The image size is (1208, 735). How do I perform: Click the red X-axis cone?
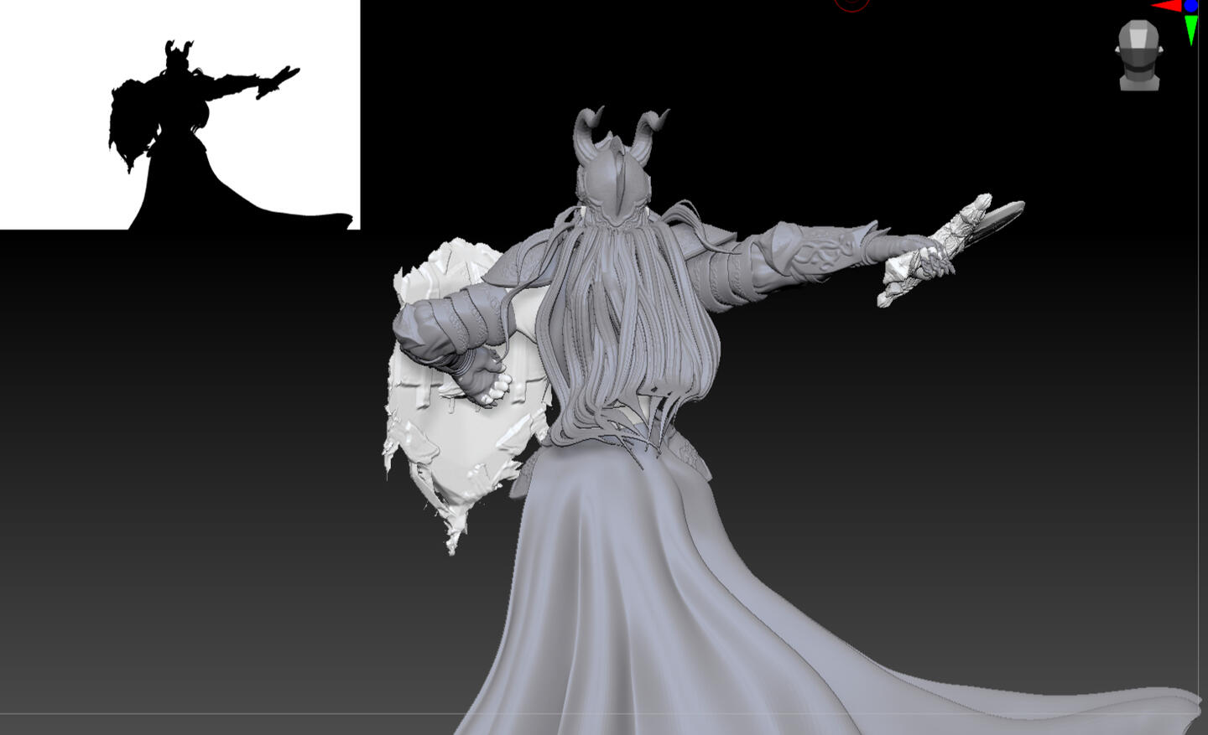(1168, 7)
